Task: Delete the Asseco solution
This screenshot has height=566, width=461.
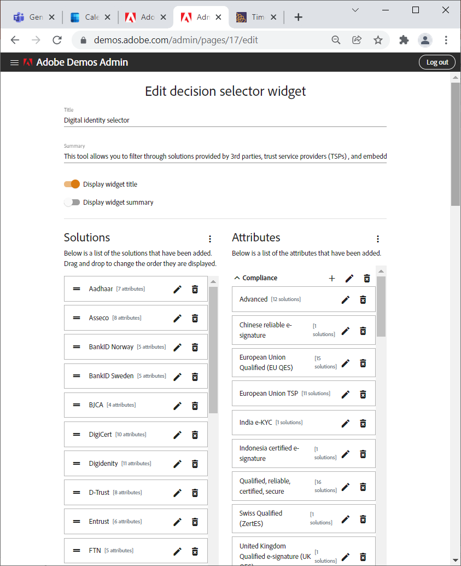Action: point(195,319)
